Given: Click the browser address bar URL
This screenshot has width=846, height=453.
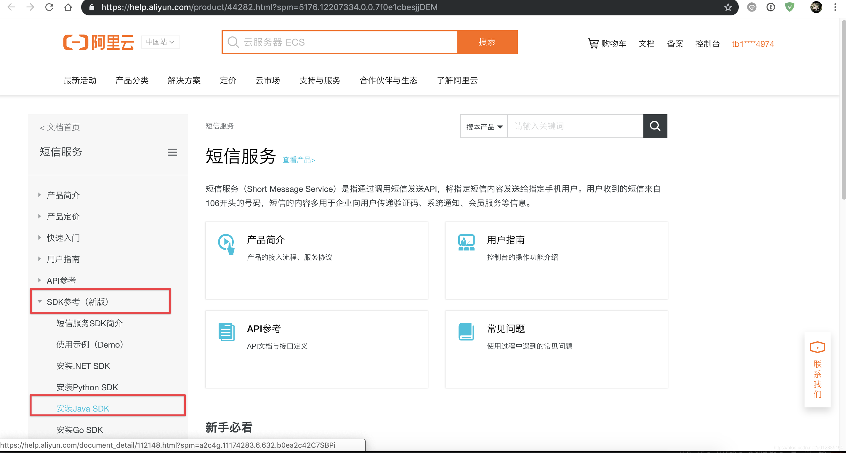Looking at the screenshot, I should pos(269,7).
